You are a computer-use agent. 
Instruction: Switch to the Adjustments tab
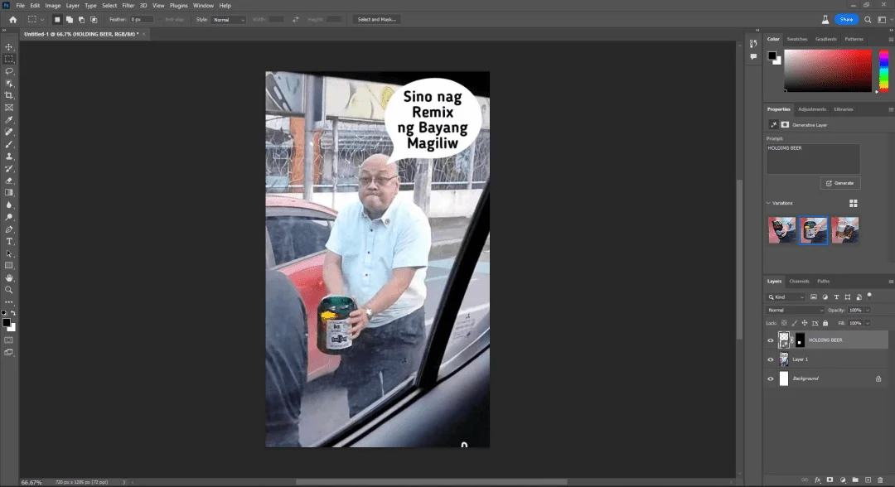[811, 109]
